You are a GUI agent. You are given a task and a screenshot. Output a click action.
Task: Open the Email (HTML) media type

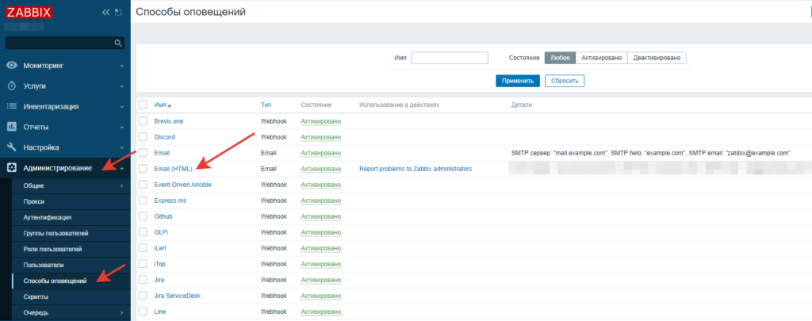click(x=173, y=169)
